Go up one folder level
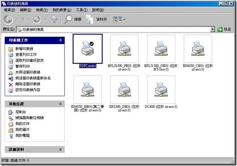The height and width of the screenshot is (166, 237). (x=54, y=20)
